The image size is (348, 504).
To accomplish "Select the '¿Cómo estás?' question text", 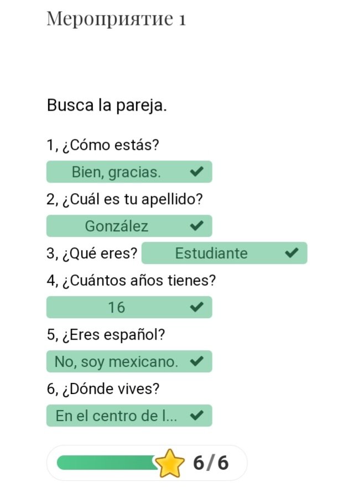I will click(103, 146).
